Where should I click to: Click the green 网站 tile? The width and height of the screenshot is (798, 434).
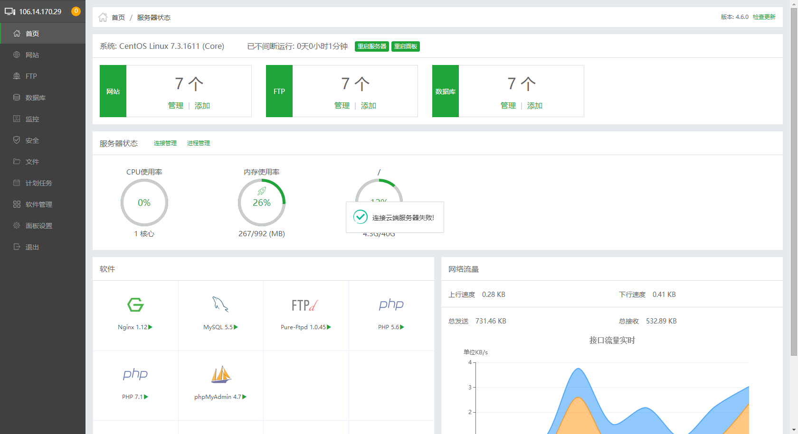[x=113, y=91]
